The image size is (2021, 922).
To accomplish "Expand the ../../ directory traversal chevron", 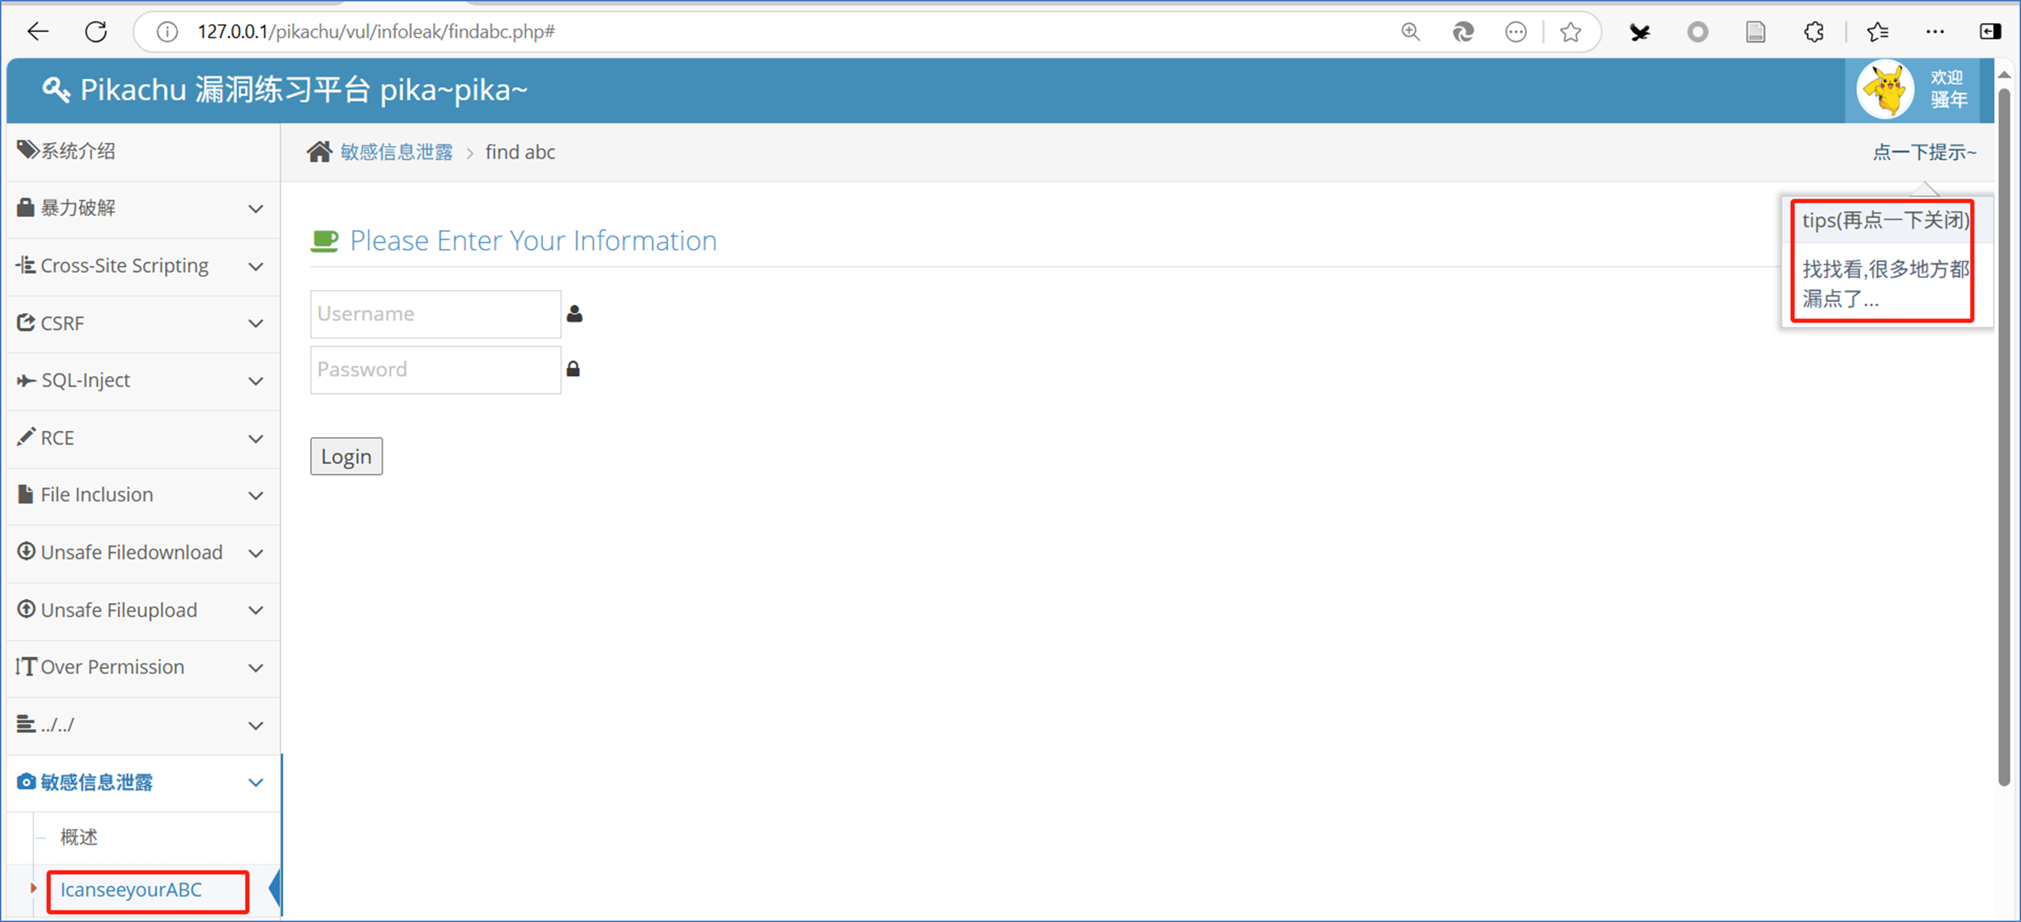I will pyautogui.click(x=255, y=725).
